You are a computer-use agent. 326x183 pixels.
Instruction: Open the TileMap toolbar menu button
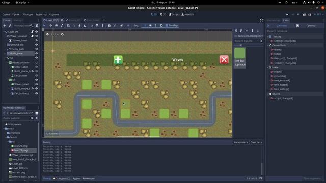click(172, 26)
